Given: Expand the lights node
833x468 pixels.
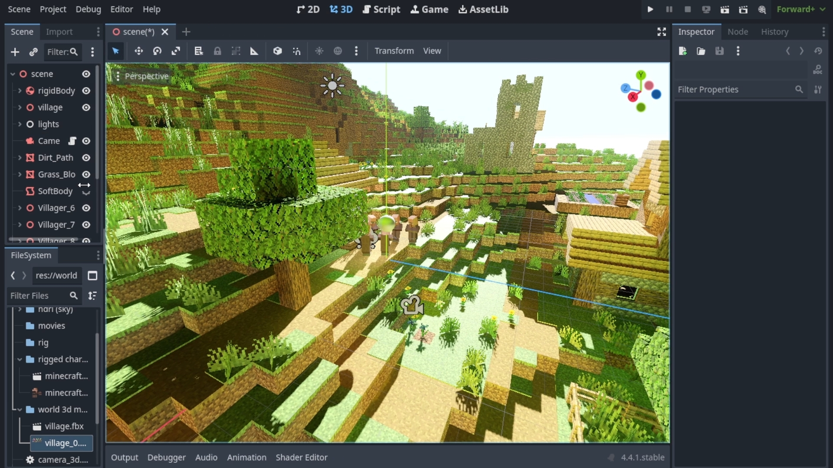Looking at the screenshot, I should (x=20, y=124).
